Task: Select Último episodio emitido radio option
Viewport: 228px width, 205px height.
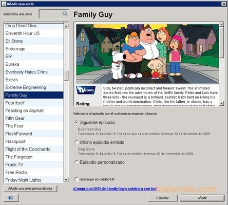Action: coord(77,142)
